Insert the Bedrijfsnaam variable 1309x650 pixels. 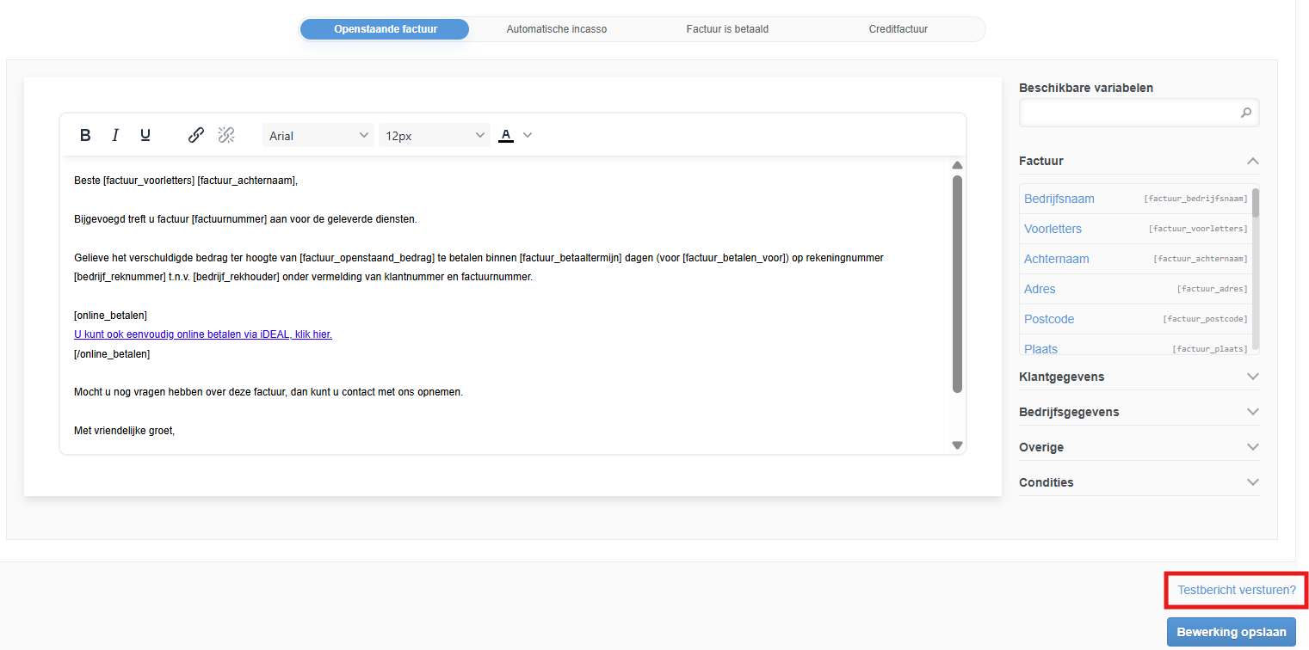coord(1059,199)
